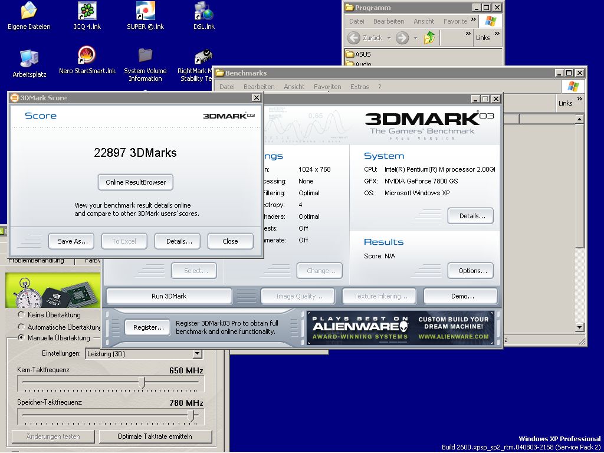Screen dimensions: 604x453
Task: Open the Einstellungen Leistung (3D) dropdown
Action: click(197, 354)
